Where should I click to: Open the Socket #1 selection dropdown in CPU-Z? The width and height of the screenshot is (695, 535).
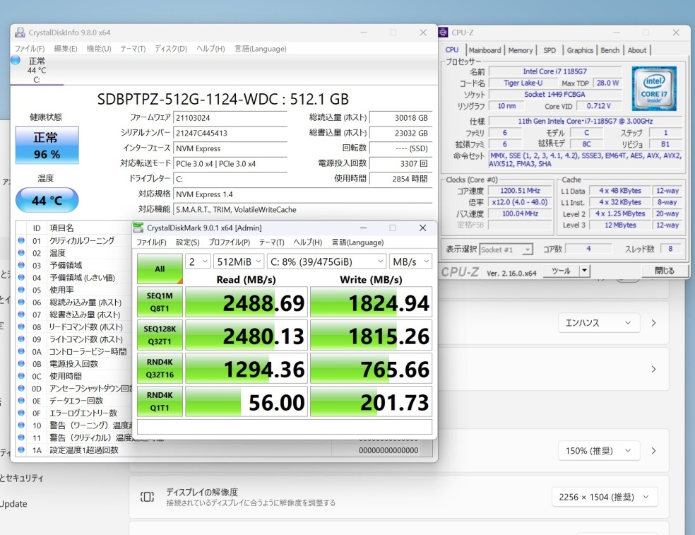[x=506, y=249]
